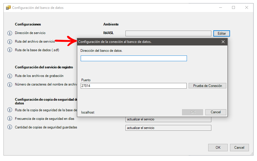Confirm main window with OK button
The height and width of the screenshot is (161, 257).
(218, 148)
